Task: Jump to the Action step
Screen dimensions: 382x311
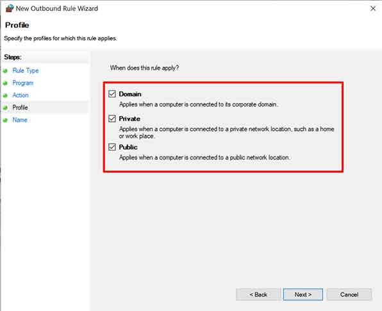Action: click(21, 95)
